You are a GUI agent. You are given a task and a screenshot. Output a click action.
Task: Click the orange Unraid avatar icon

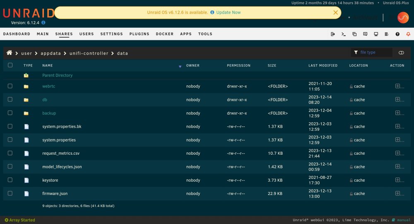(x=403, y=18)
